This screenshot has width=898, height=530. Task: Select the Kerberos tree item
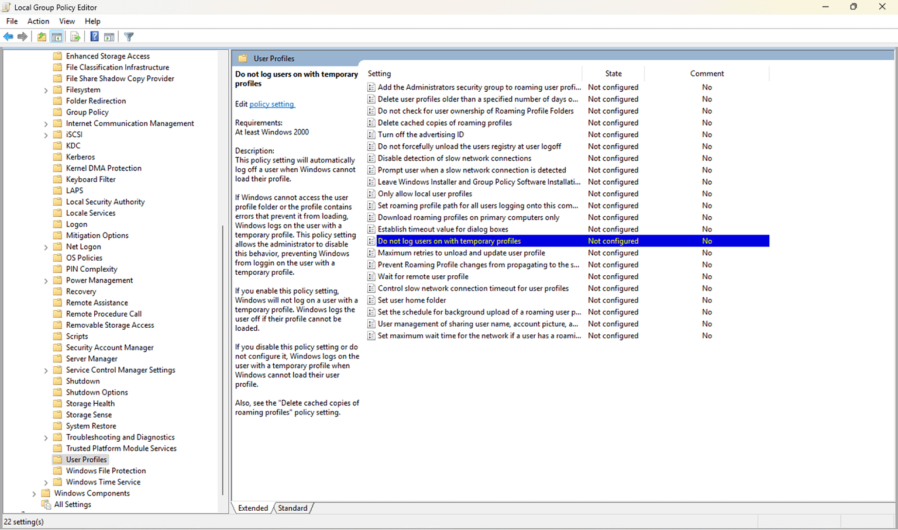(80, 157)
